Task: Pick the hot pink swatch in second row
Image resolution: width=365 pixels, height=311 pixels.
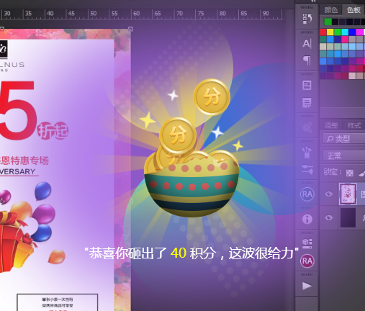Action: pos(345,40)
